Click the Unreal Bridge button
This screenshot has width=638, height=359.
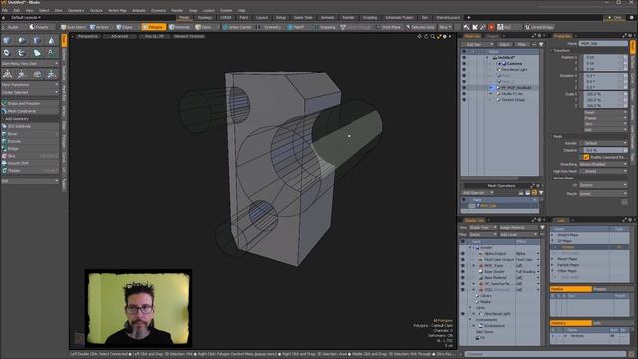(539, 27)
